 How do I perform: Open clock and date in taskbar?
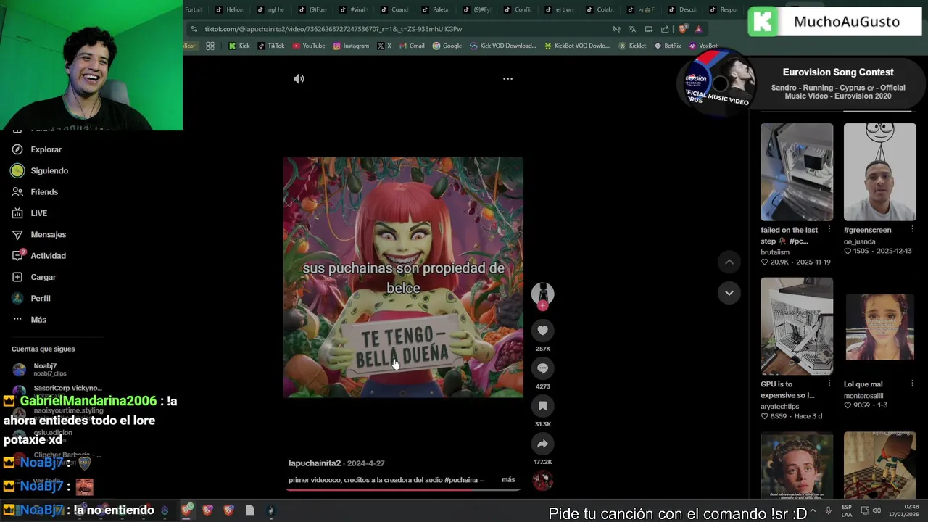point(903,510)
